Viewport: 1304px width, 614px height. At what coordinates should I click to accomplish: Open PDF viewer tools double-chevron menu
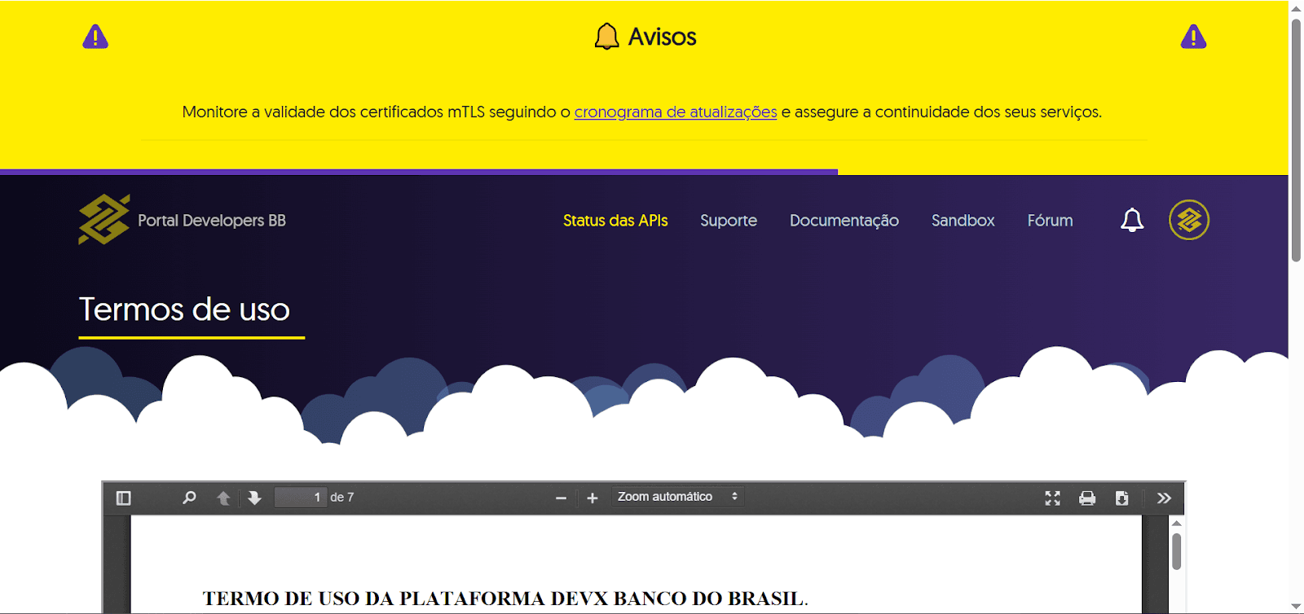[1164, 498]
